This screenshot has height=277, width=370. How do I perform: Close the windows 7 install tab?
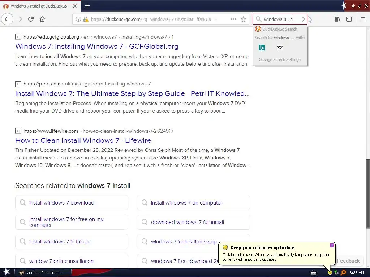[x=75, y=6]
